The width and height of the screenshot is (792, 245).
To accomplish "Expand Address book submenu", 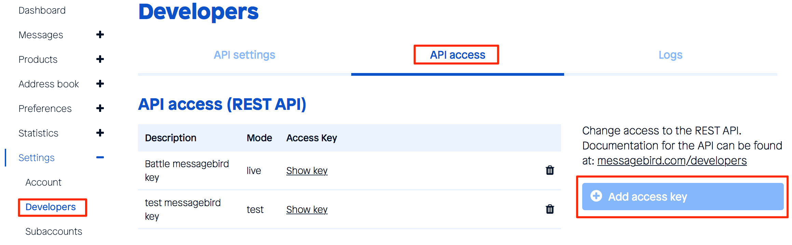I will pyautogui.click(x=100, y=84).
